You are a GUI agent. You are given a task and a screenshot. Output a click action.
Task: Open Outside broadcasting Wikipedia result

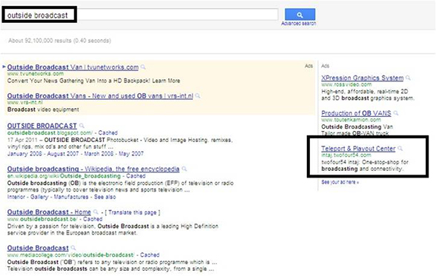pos(93,169)
